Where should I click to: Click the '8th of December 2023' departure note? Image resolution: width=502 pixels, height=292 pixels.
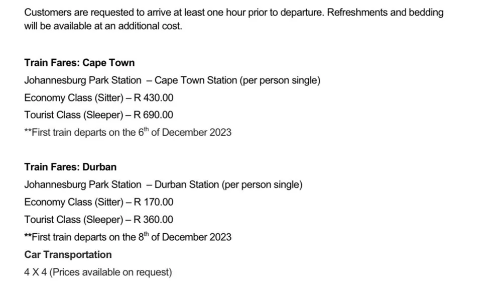click(x=128, y=237)
